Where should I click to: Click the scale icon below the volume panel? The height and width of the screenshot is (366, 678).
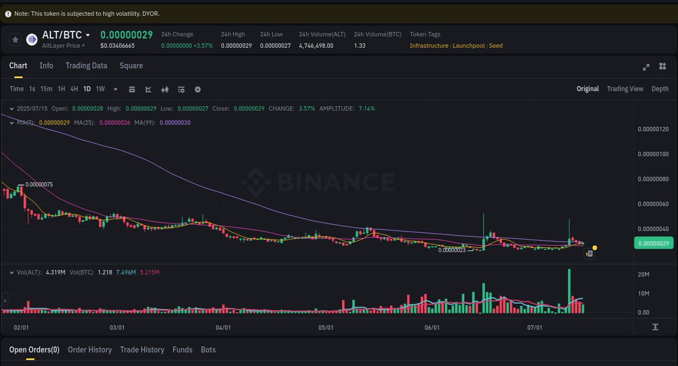click(x=655, y=326)
